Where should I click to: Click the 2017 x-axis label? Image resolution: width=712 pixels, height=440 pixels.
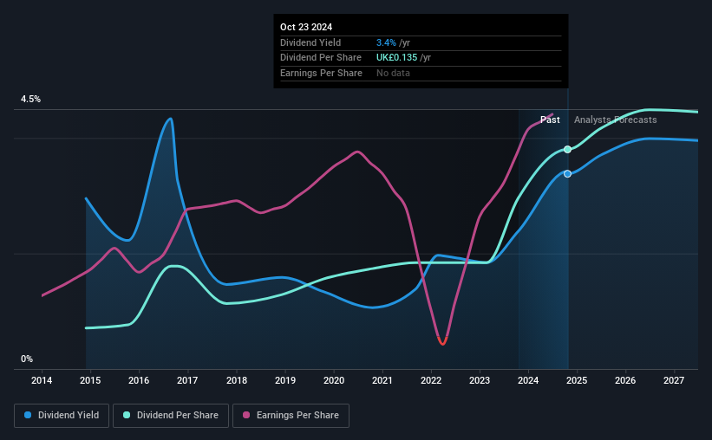coord(187,380)
